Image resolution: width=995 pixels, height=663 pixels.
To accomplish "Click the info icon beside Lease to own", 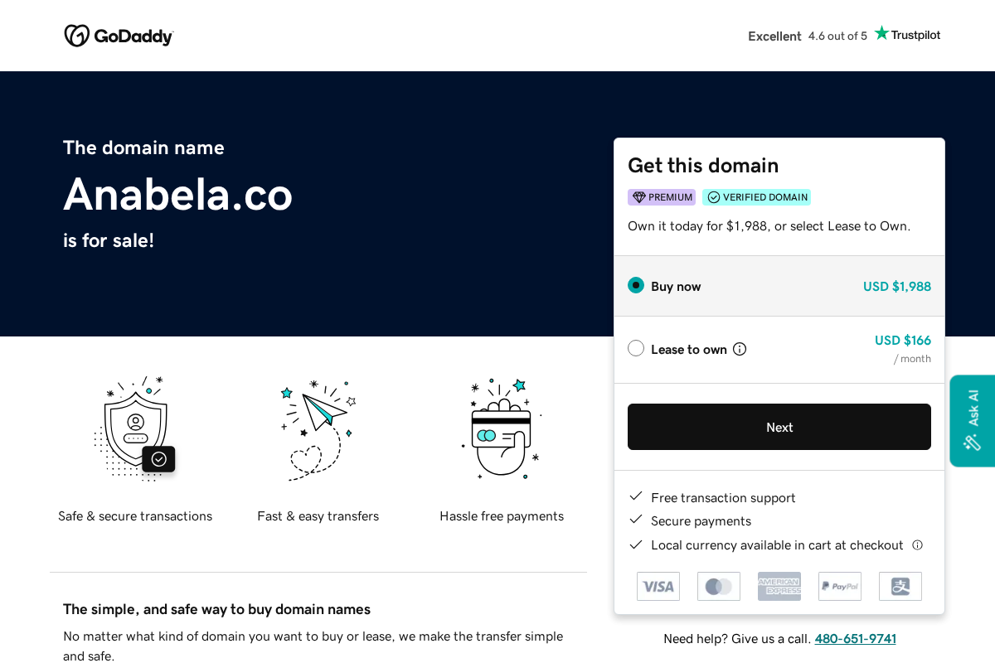I will [739, 348].
